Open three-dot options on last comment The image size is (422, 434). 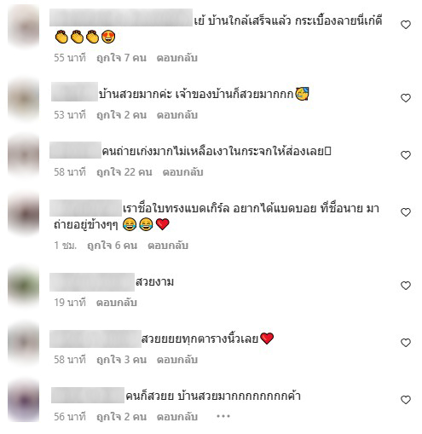point(223,416)
